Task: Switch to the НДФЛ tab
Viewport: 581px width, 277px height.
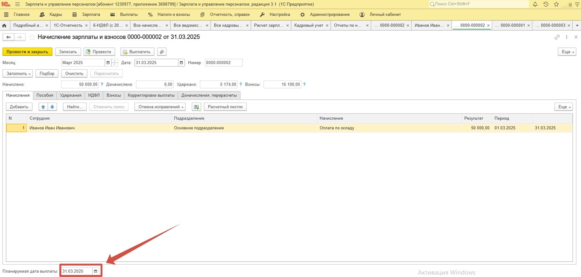Action: tap(93, 95)
